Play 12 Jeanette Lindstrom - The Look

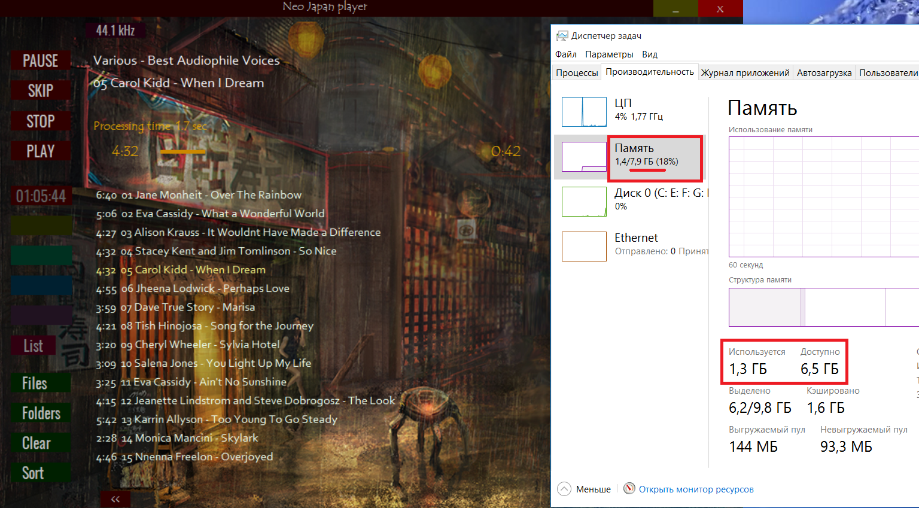(245, 401)
